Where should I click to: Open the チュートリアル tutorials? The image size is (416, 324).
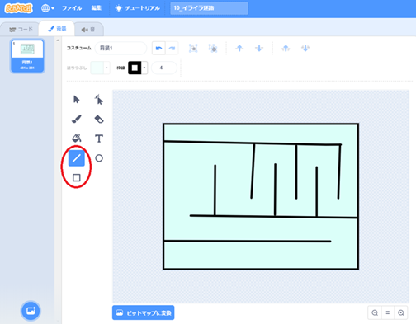pyautogui.click(x=138, y=8)
